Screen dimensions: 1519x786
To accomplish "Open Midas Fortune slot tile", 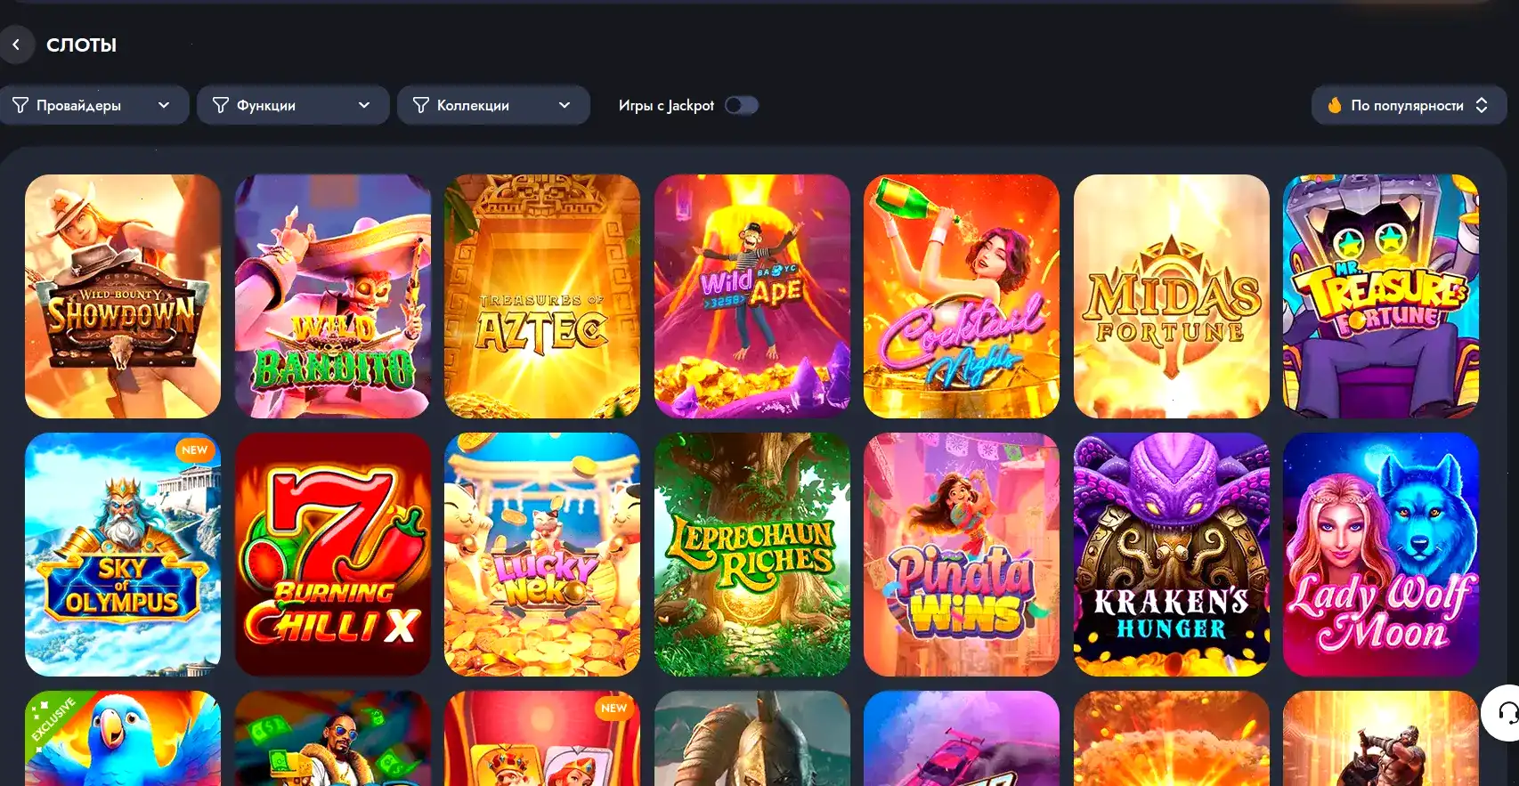I will click(1172, 296).
